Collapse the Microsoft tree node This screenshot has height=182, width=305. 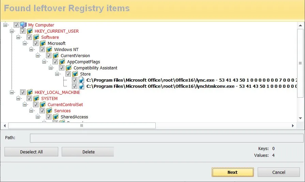click(x=25, y=43)
